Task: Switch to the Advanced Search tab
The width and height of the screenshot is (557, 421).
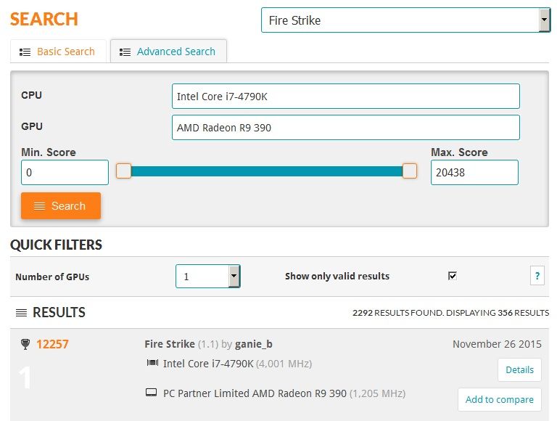Action: 168,52
